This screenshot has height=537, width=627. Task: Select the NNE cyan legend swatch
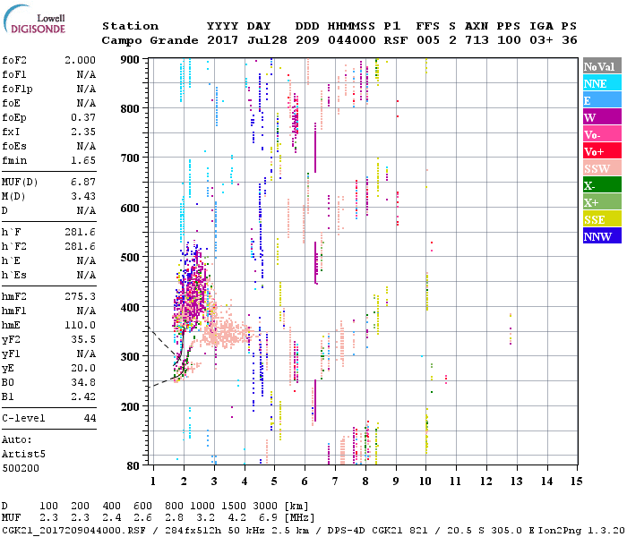(602, 83)
